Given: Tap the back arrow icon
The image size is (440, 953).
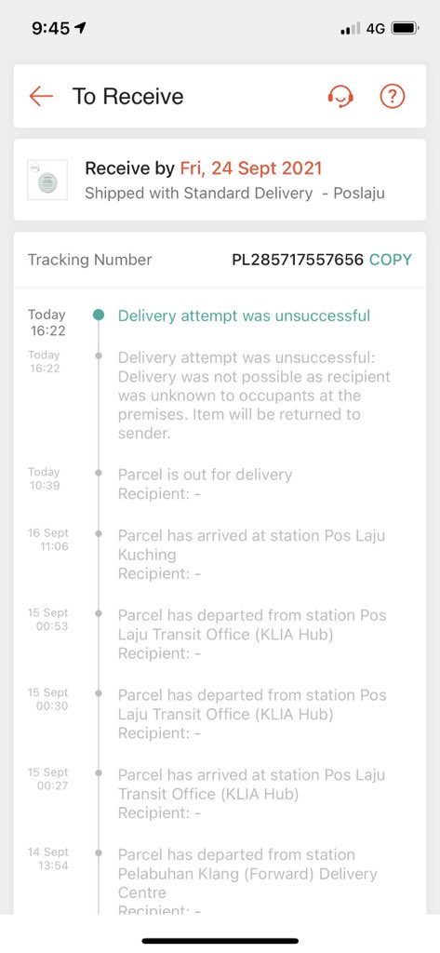Looking at the screenshot, I should tap(41, 96).
